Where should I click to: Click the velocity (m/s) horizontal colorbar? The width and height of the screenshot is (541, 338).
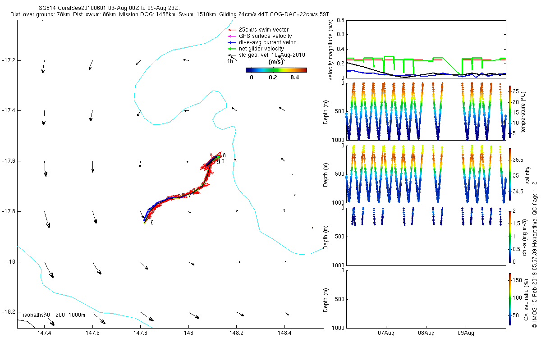276,70
